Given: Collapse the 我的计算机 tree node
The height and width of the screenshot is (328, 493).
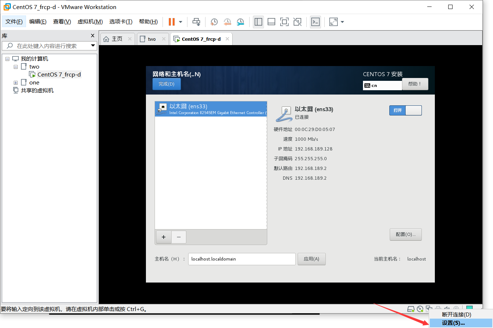Looking at the screenshot, I should (x=7, y=59).
